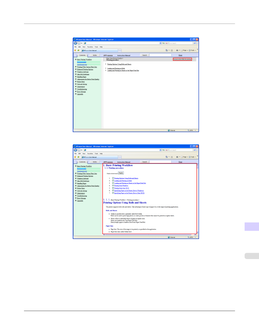Click Internet zone icon, upper window status bar
The image size is (259, 335).
[169, 130]
